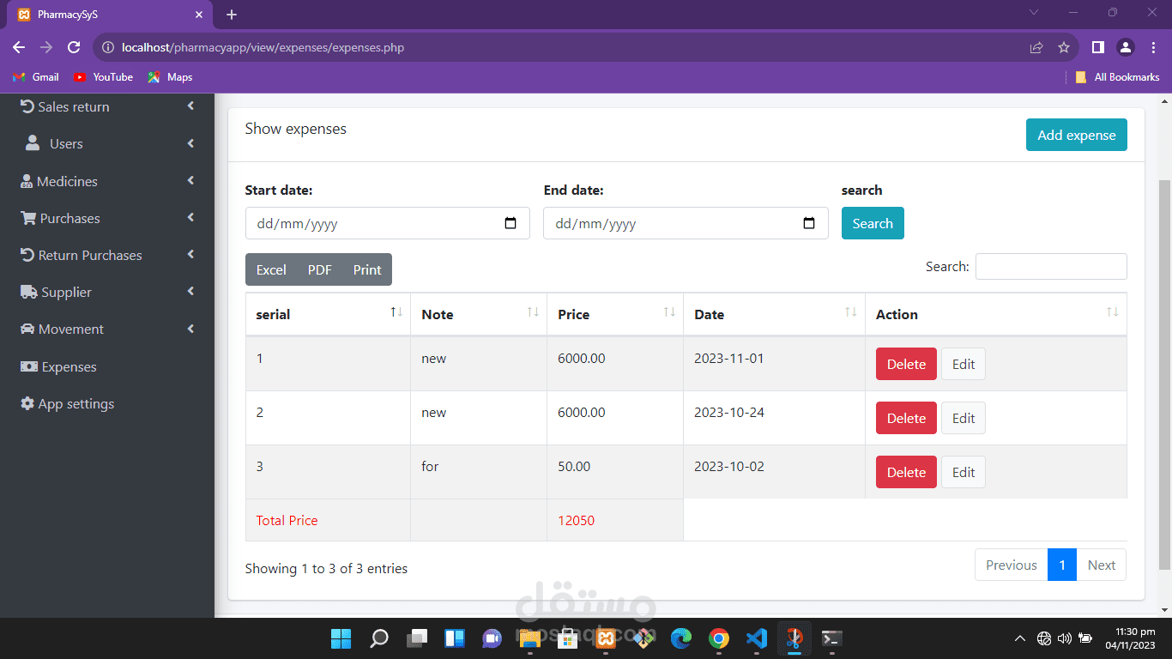Open the browser side panel icon
The width and height of the screenshot is (1172, 659).
(x=1097, y=47)
